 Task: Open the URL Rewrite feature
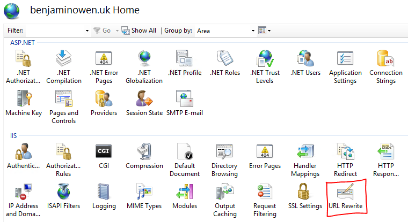(x=345, y=196)
